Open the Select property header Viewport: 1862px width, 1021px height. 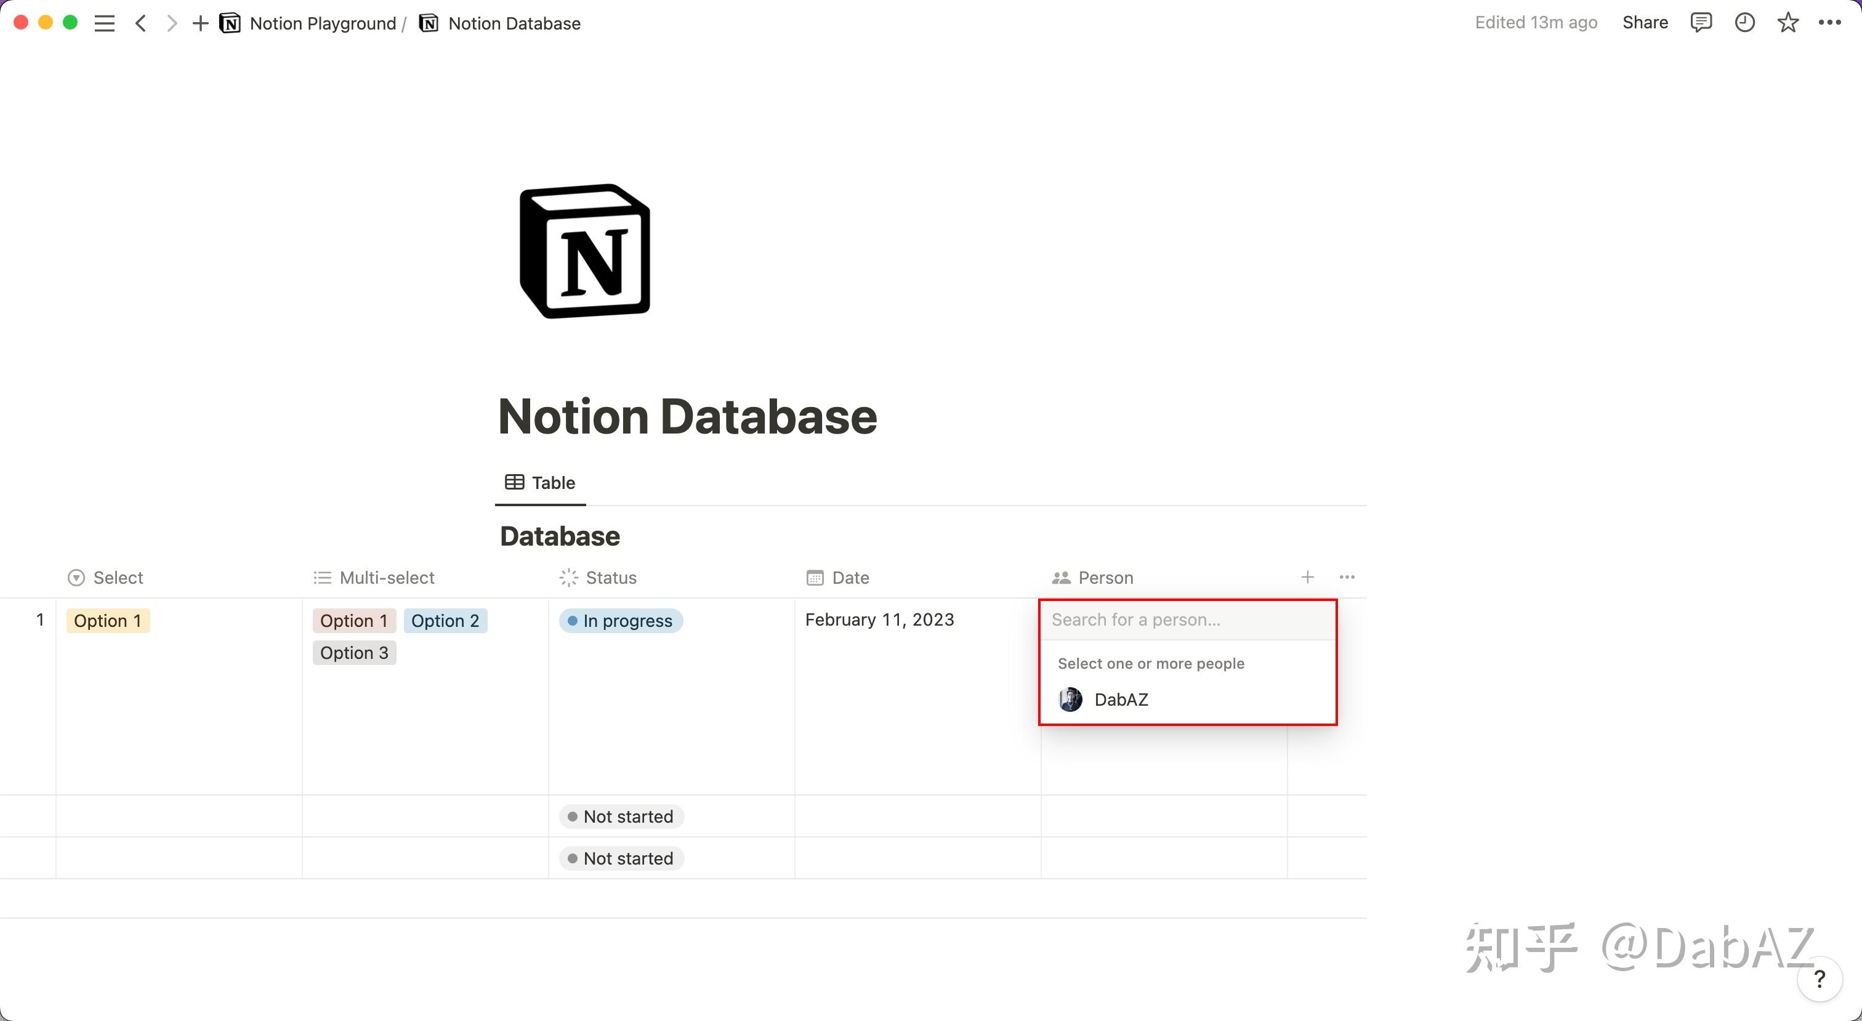[105, 577]
